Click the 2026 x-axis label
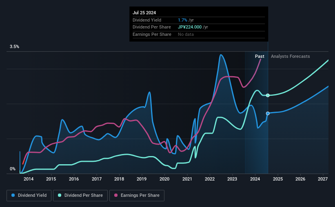The image size is (335, 207). [300, 179]
